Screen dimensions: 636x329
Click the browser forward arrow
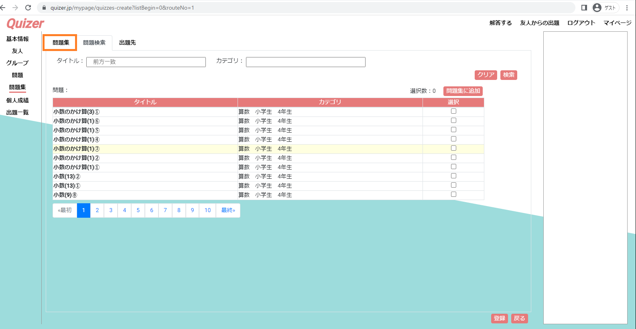click(15, 8)
